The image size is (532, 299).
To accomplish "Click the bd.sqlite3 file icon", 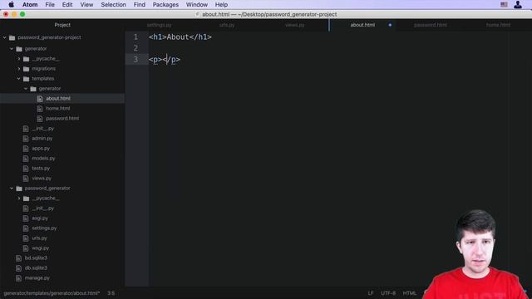I will (x=18, y=258).
